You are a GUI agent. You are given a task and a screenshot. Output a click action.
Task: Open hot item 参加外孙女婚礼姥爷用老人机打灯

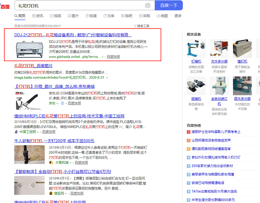click(x=216, y=157)
